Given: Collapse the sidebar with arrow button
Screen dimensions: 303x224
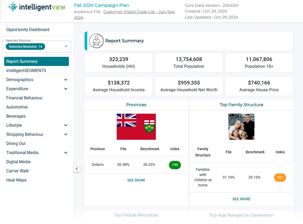Looking at the screenshot, I should coord(77,169).
